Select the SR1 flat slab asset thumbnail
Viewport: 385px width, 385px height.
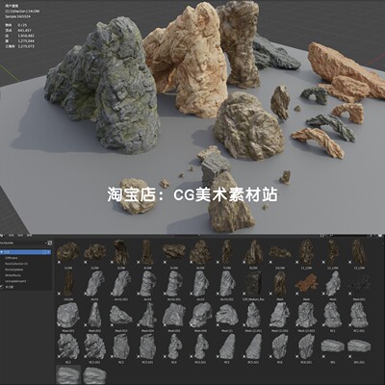tap(333, 346)
